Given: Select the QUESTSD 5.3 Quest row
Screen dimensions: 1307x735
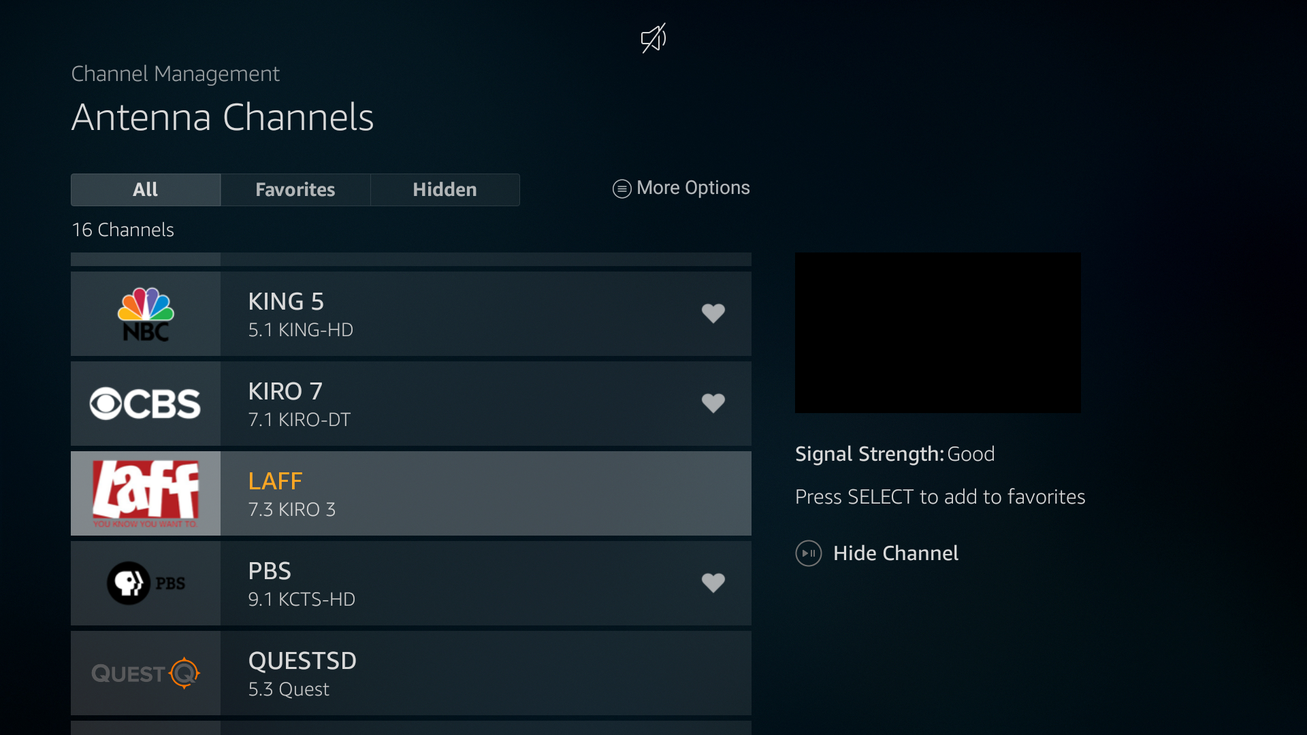Looking at the screenshot, I should 485,673.
